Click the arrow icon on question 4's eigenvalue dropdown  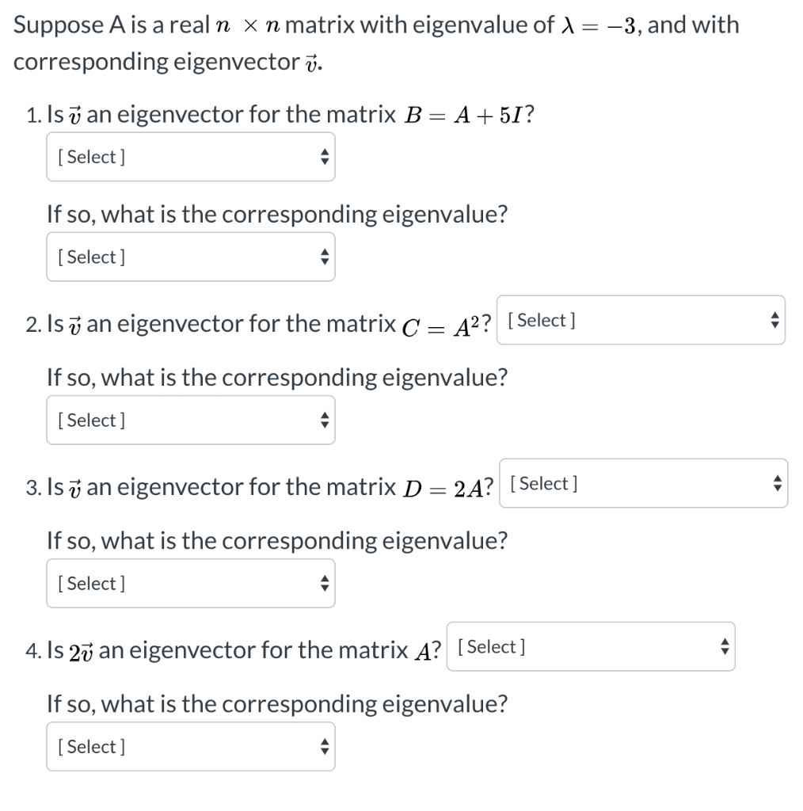[324, 746]
